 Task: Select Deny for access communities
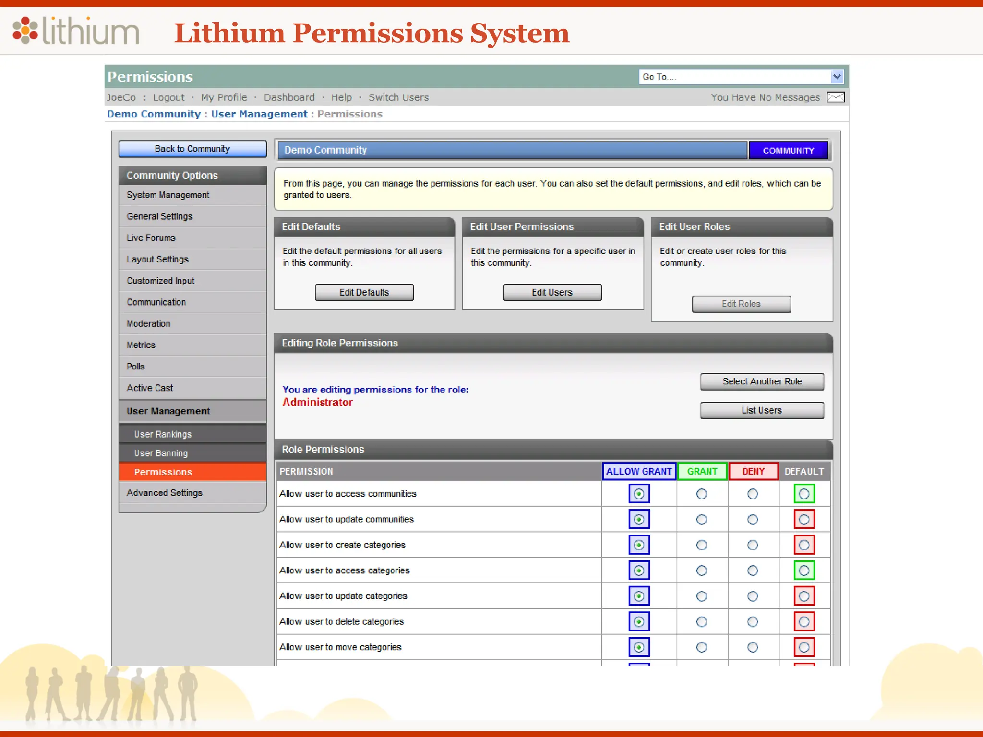tap(753, 494)
